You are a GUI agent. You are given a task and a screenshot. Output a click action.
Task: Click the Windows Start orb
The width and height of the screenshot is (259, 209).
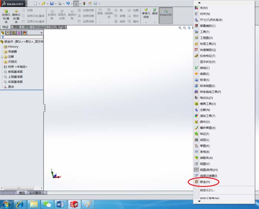6,205
